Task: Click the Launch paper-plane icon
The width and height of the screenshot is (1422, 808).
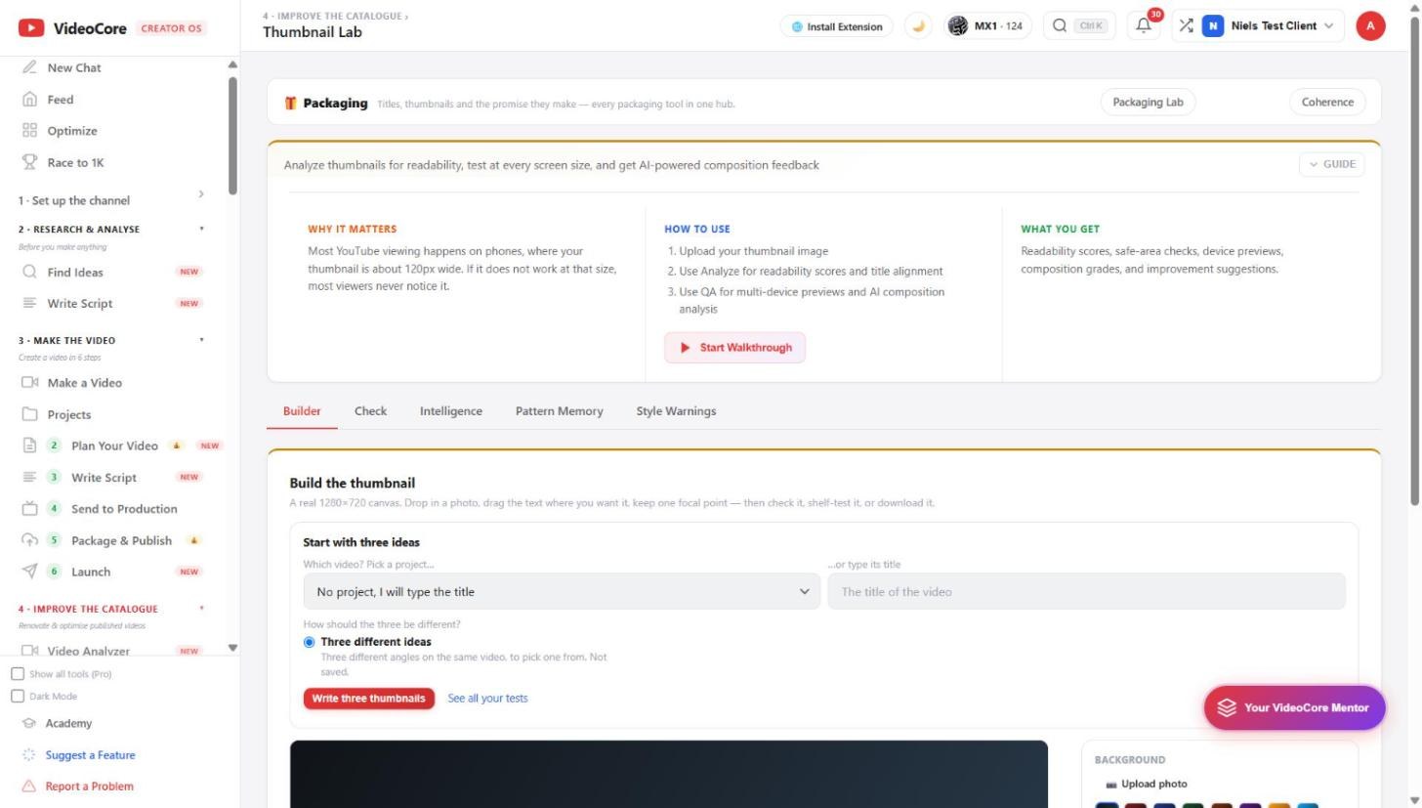Action: pyautogui.click(x=29, y=572)
